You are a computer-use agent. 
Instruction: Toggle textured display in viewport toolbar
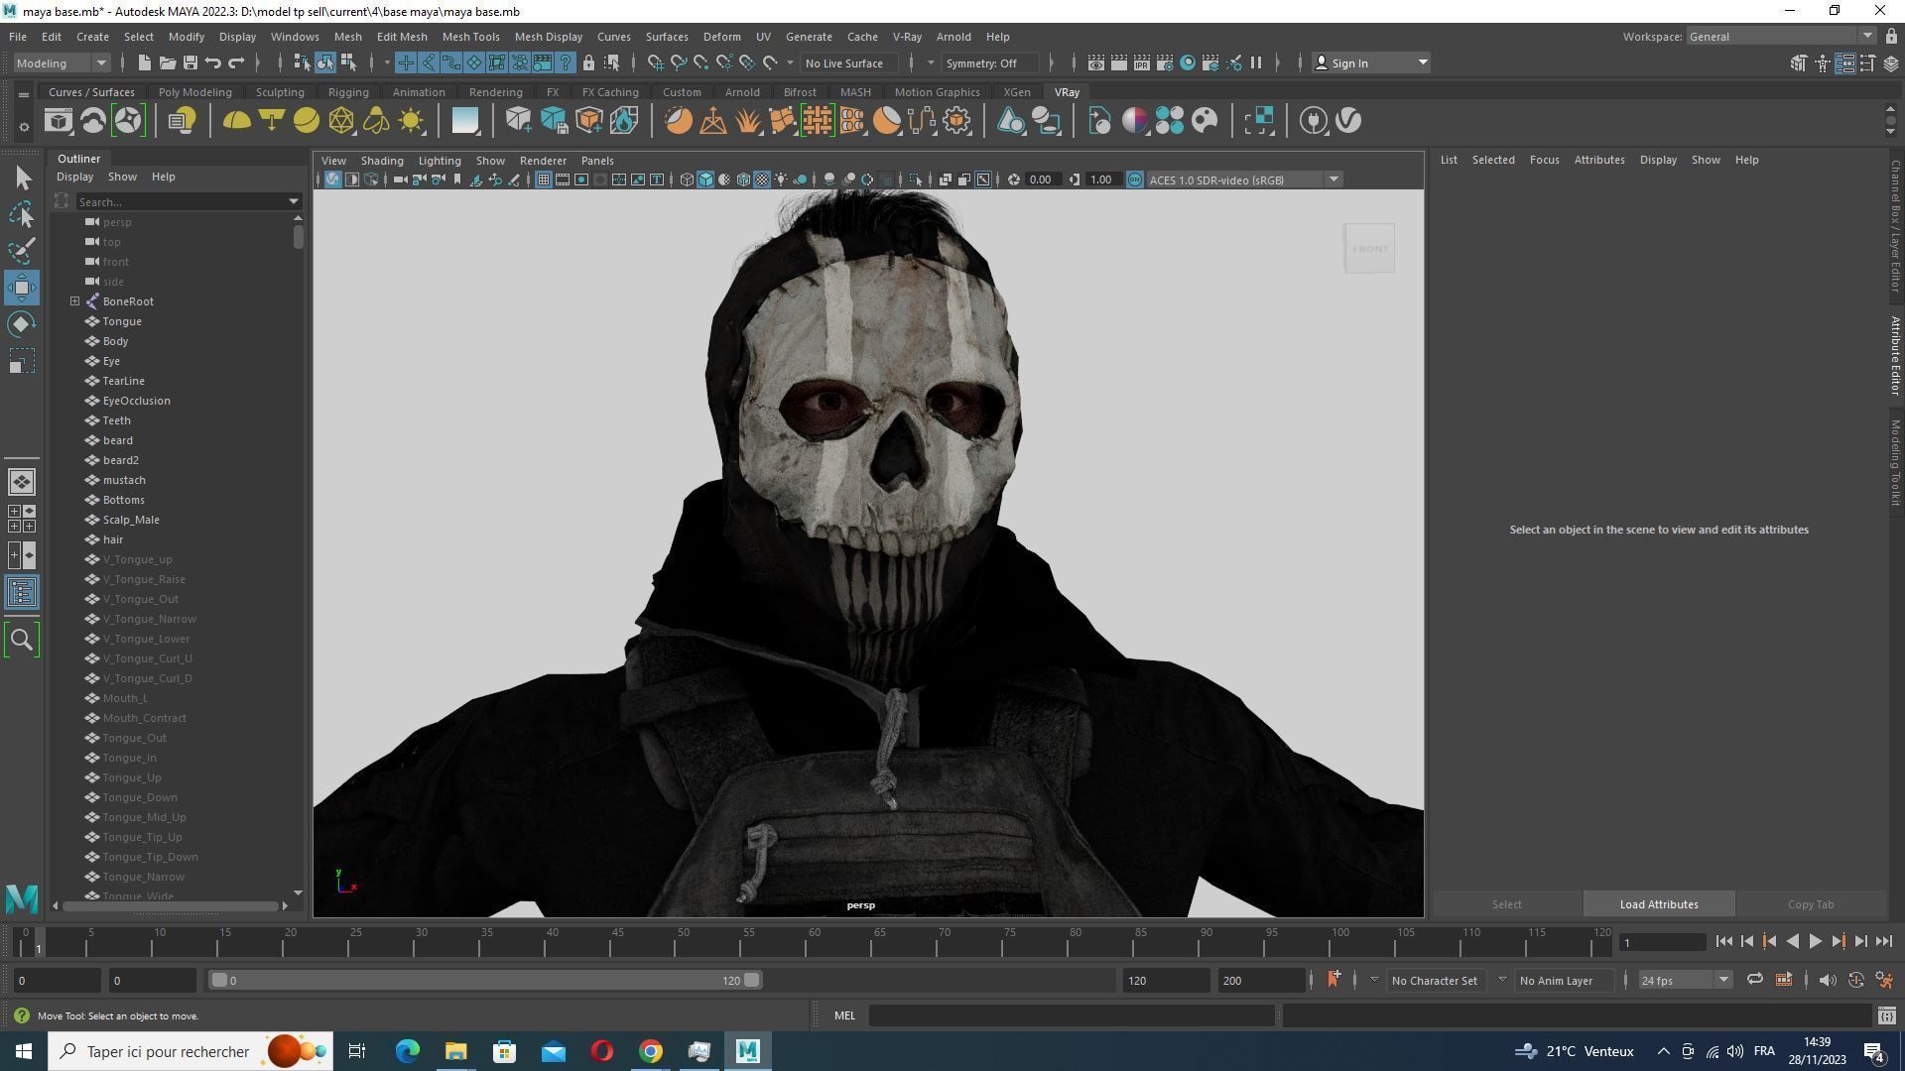coord(762,179)
